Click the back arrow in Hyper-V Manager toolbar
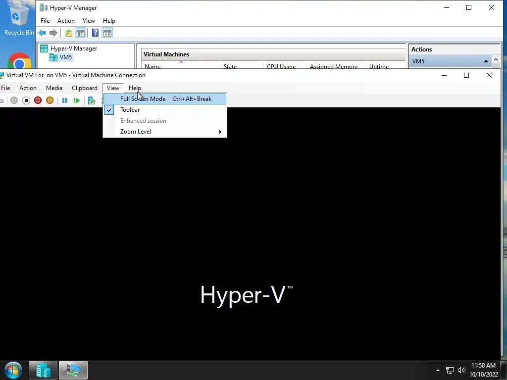The width and height of the screenshot is (507, 380). 42,33
